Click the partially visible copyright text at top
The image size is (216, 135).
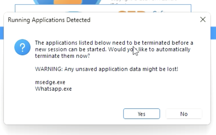click(x=143, y=1)
